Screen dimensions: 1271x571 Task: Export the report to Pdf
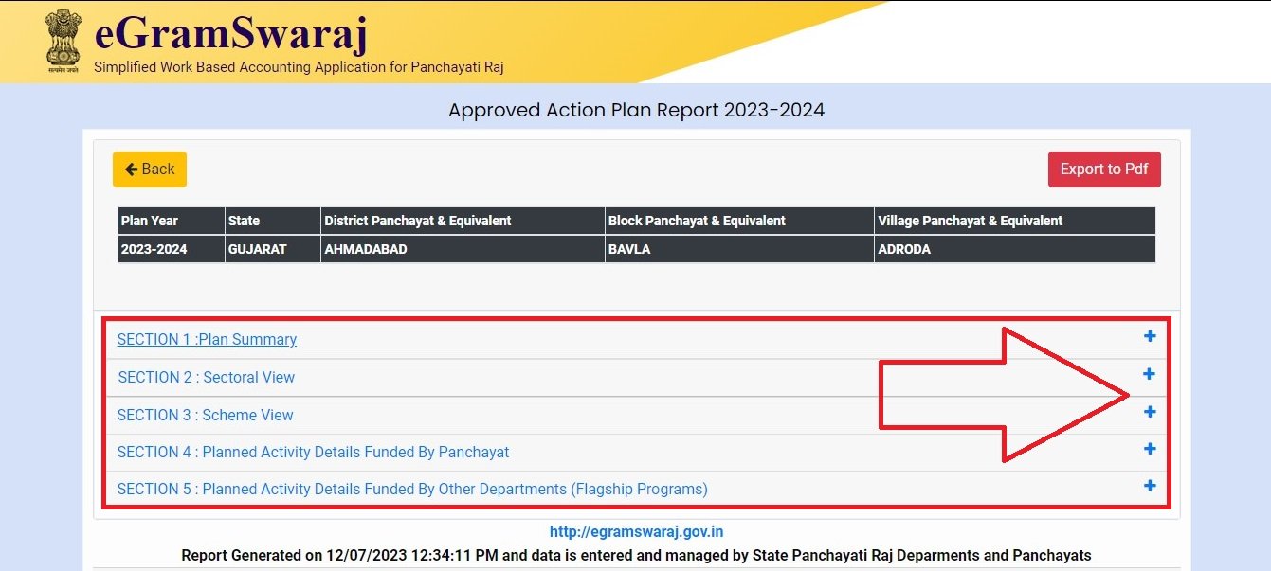1104,170
